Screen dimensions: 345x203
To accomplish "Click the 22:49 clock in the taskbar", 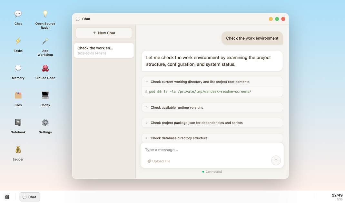I will click(337, 195).
